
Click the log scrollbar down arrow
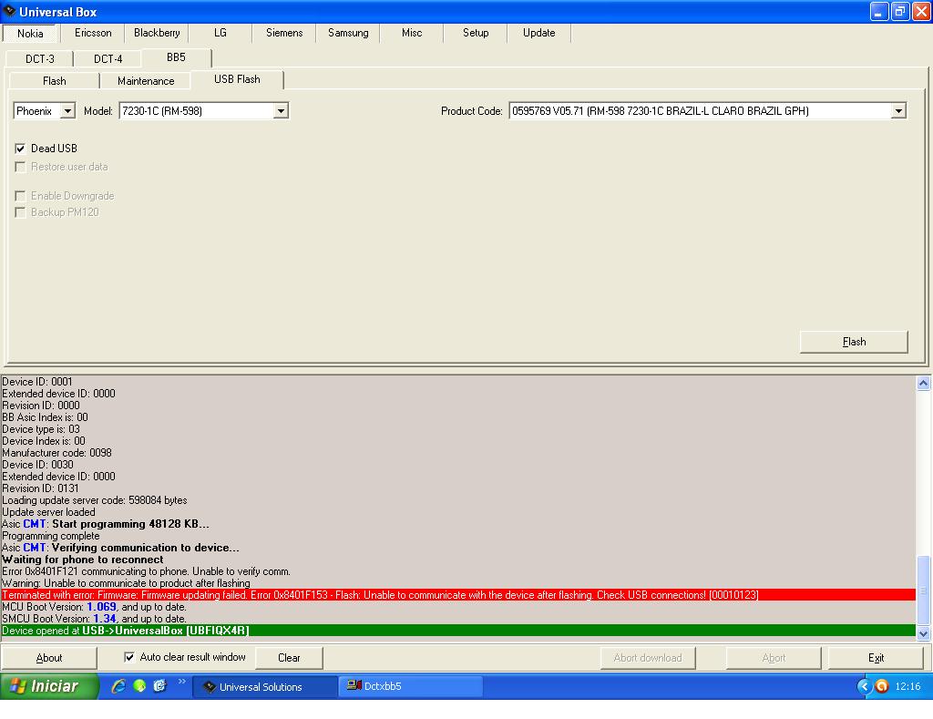coord(923,633)
